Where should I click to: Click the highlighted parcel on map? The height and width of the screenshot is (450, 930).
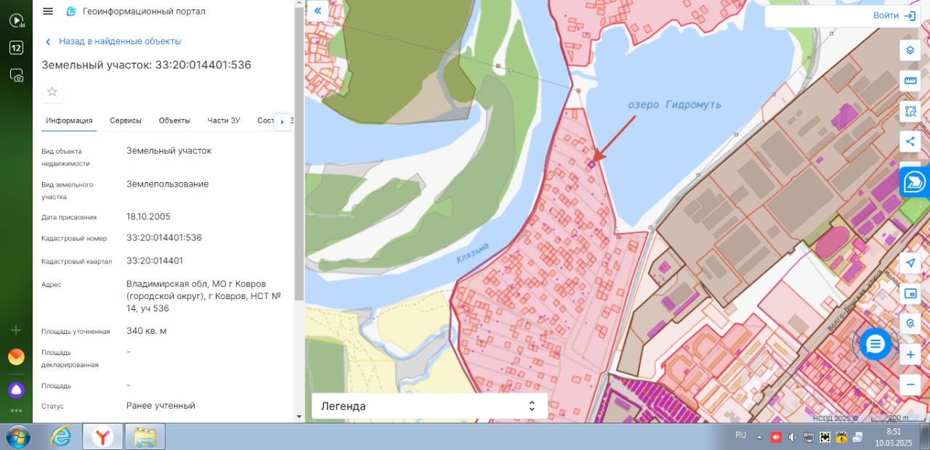coord(591,165)
